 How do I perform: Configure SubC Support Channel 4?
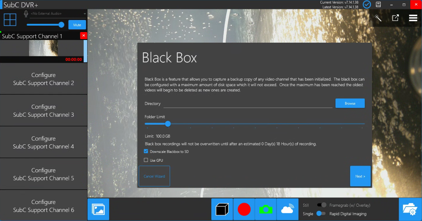44,142
